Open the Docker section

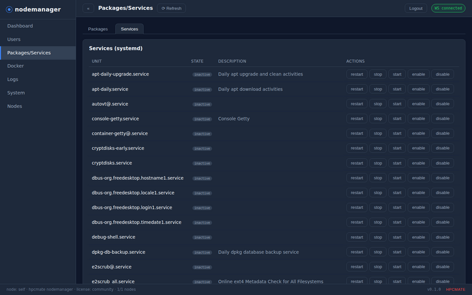pyautogui.click(x=38, y=66)
